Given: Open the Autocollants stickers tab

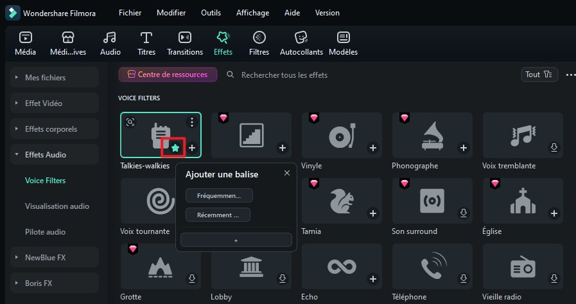Looking at the screenshot, I should click(x=301, y=43).
